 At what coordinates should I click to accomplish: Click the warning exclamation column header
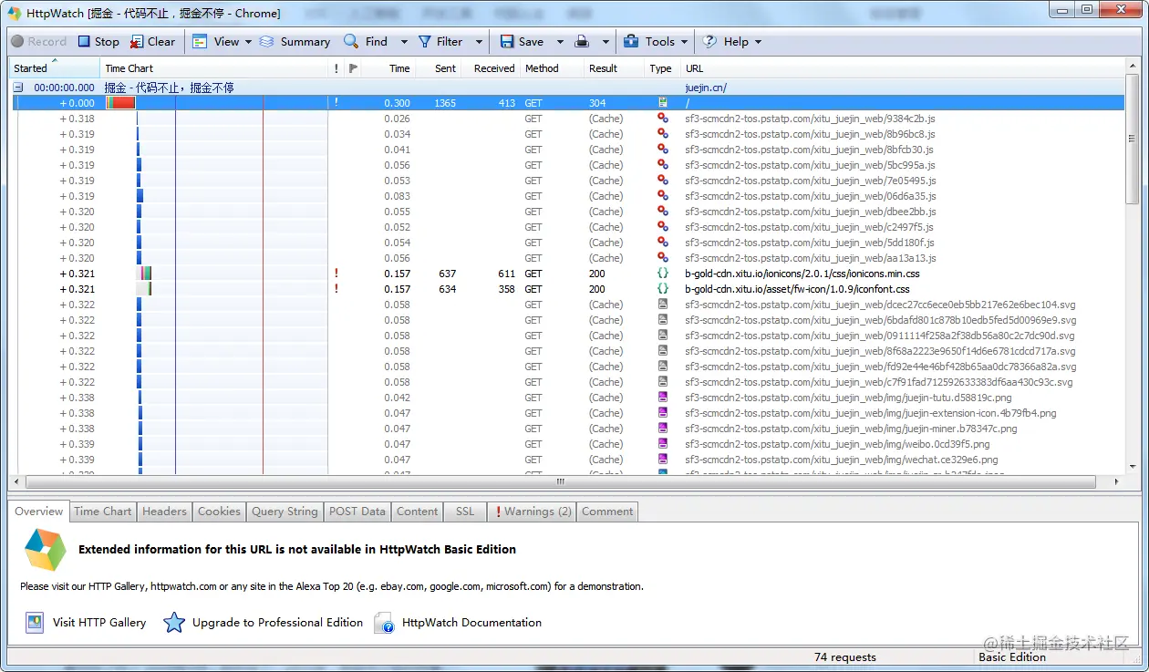[336, 68]
